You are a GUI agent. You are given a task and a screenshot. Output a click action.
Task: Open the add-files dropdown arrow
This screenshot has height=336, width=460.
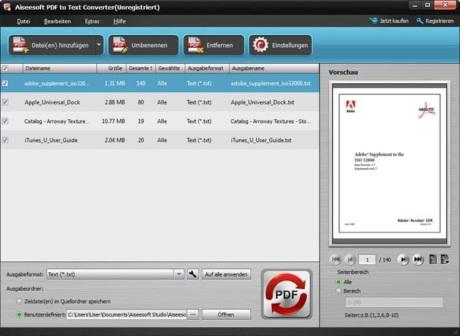pyautogui.click(x=99, y=45)
